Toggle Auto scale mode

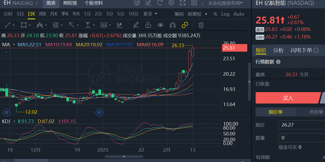pyautogui.click(x=239, y=14)
